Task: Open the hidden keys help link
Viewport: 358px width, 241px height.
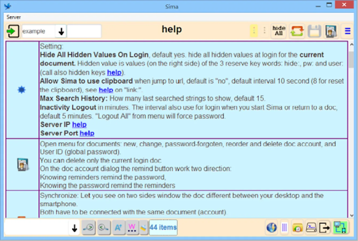Action: pyautogui.click(x=114, y=72)
